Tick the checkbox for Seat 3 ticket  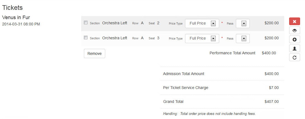click(86, 38)
